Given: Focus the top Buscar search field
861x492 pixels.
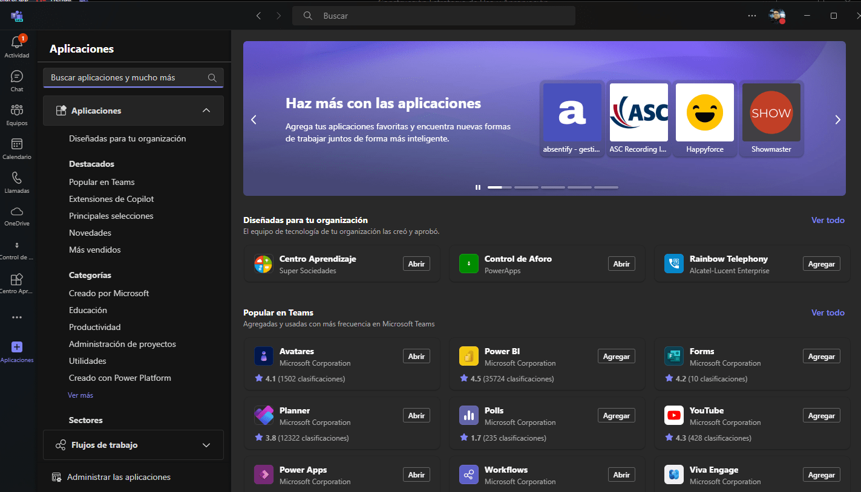Looking at the screenshot, I should click(x=434, y=16).
